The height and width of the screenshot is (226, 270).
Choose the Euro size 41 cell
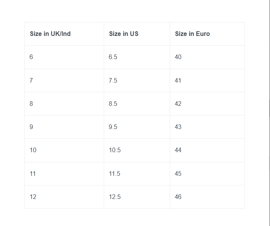(x=178, y=81)
